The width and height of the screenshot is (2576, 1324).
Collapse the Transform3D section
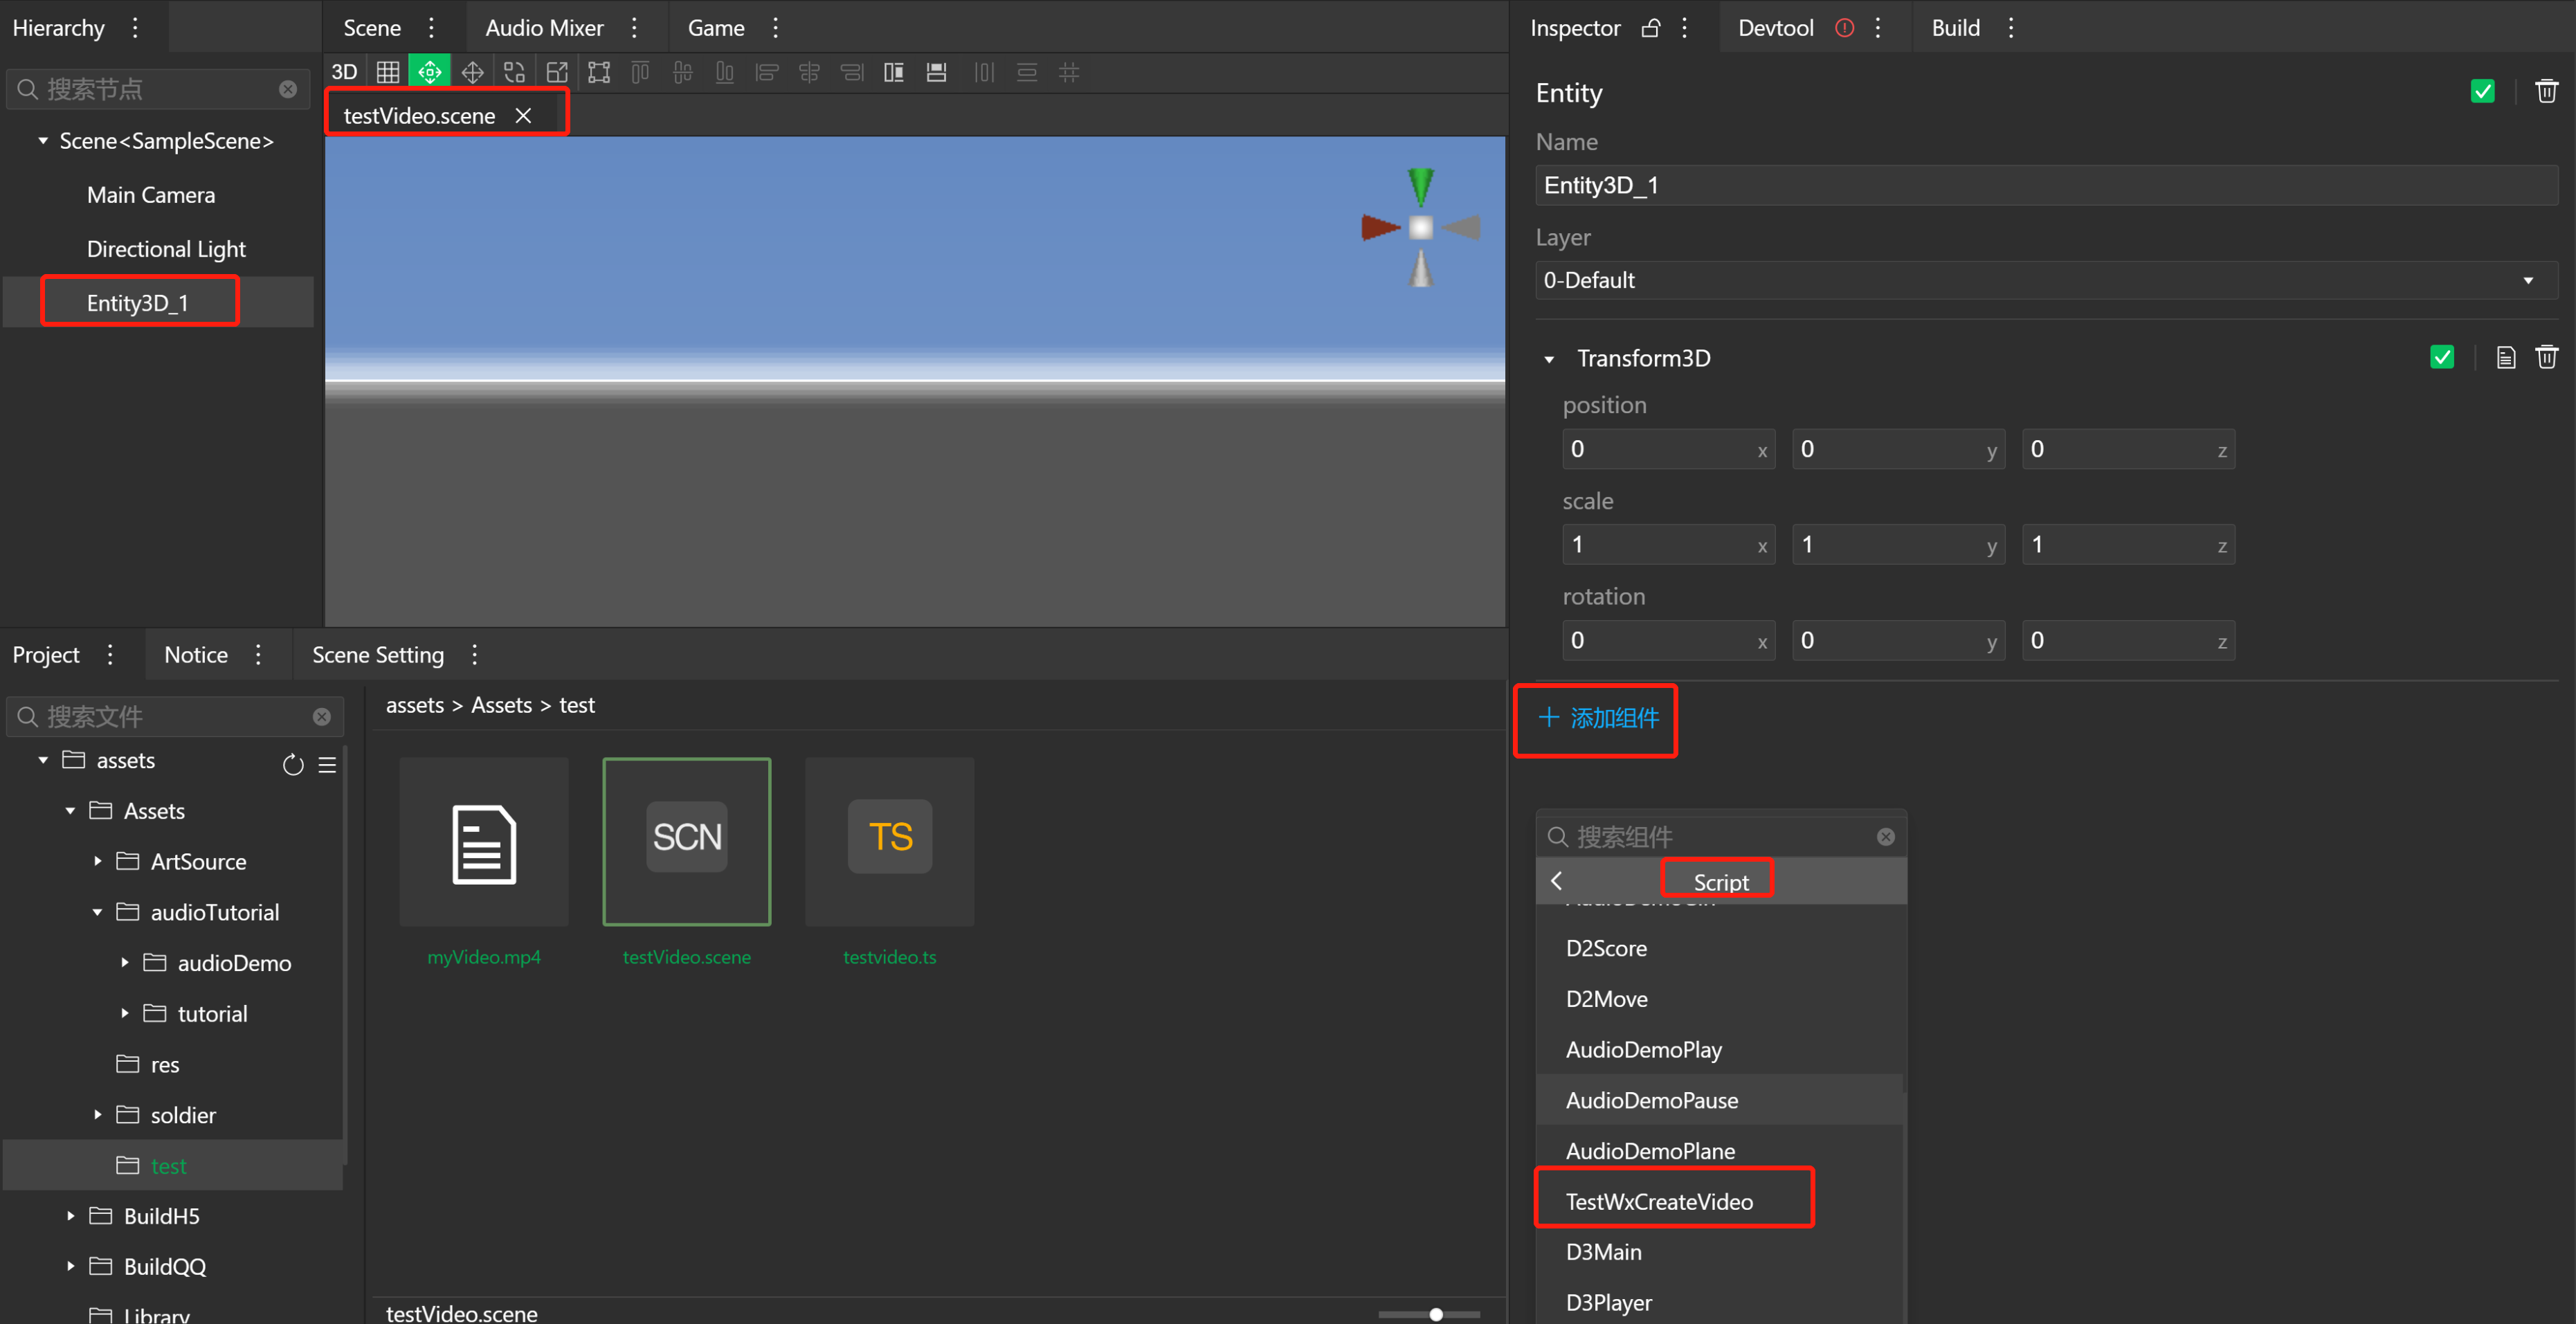point(1549,359)
